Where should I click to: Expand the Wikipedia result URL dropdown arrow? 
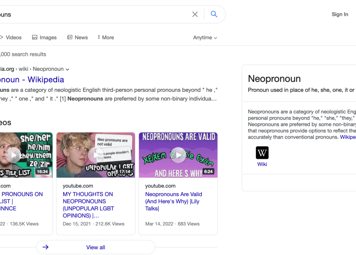coord(67,69)
